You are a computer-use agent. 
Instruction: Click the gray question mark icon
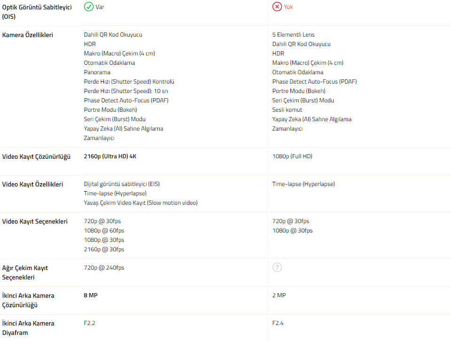pos(277,267)
